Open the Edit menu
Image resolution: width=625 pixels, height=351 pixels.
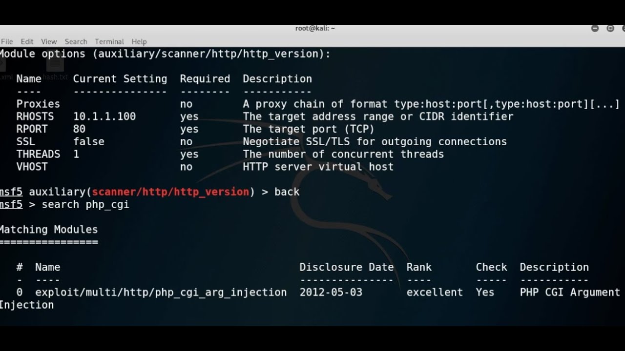(27, 42)
